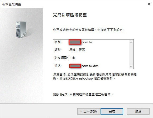Click the scroll down arrow in settings box
The width and height of the screenshot is (153, 118).
[x=131, y=66]
